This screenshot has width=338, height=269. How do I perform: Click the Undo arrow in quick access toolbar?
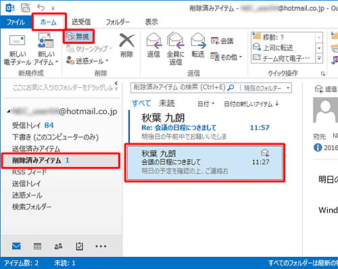coord(41,8)
